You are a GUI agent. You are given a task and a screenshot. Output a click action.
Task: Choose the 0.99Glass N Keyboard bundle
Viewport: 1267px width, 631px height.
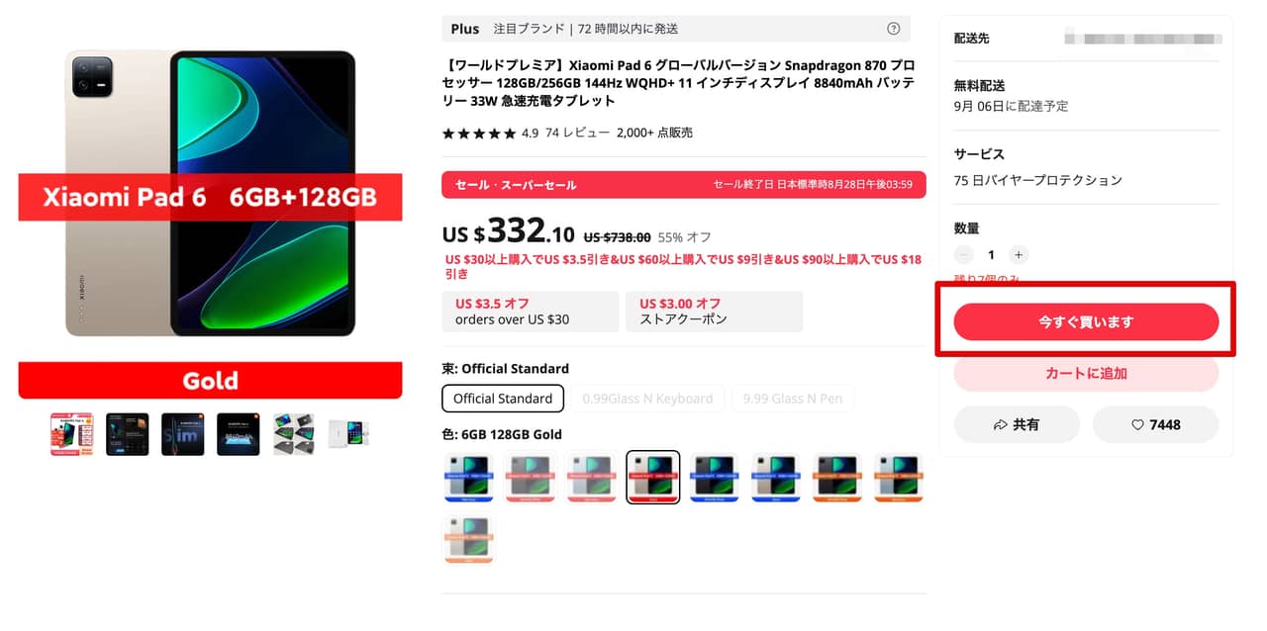[647, 399]
